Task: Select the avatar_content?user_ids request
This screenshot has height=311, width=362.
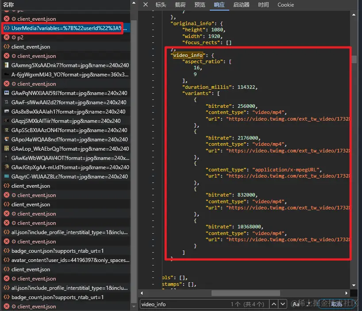Action: click(x=66, y=260)
